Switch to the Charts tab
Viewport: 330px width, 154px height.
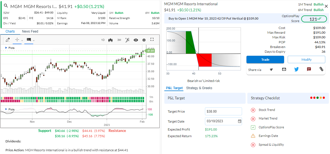click(x=10, y=31)
